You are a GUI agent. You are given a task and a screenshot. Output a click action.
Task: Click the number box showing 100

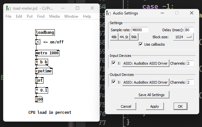(x=39, y=99)
